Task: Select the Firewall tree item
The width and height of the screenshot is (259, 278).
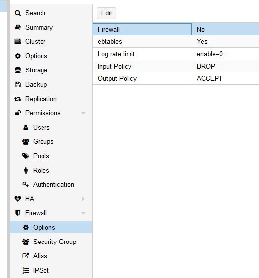Action: pos(51,213)
